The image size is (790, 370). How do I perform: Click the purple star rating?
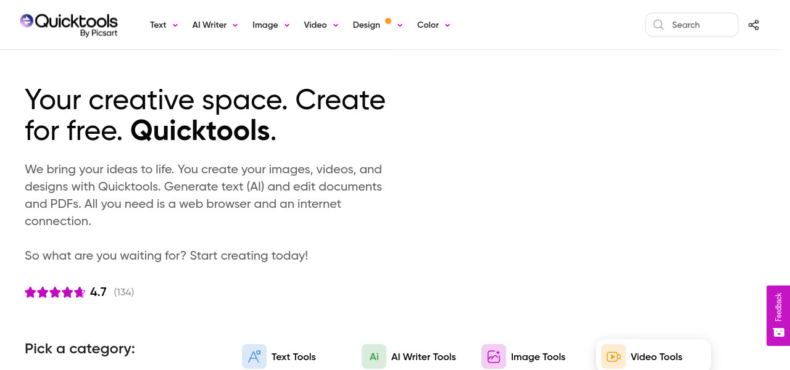coord(55,292)
